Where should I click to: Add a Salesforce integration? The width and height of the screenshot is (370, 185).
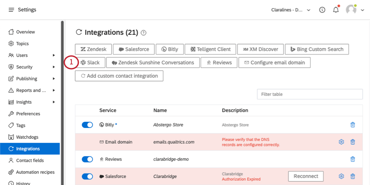pos(134,49)
